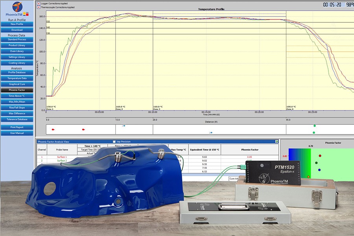
Task: Select the lower green probe marker in Zone 4
Action: 314,133
